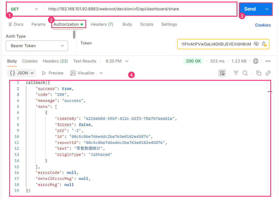
Task: Click the copy link icon
Action: tap(268, 73)
